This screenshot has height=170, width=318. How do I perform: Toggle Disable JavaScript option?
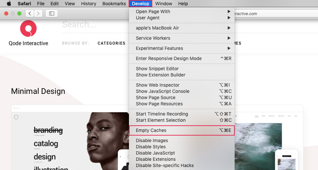pyautogui.click(x=182, y=153)
